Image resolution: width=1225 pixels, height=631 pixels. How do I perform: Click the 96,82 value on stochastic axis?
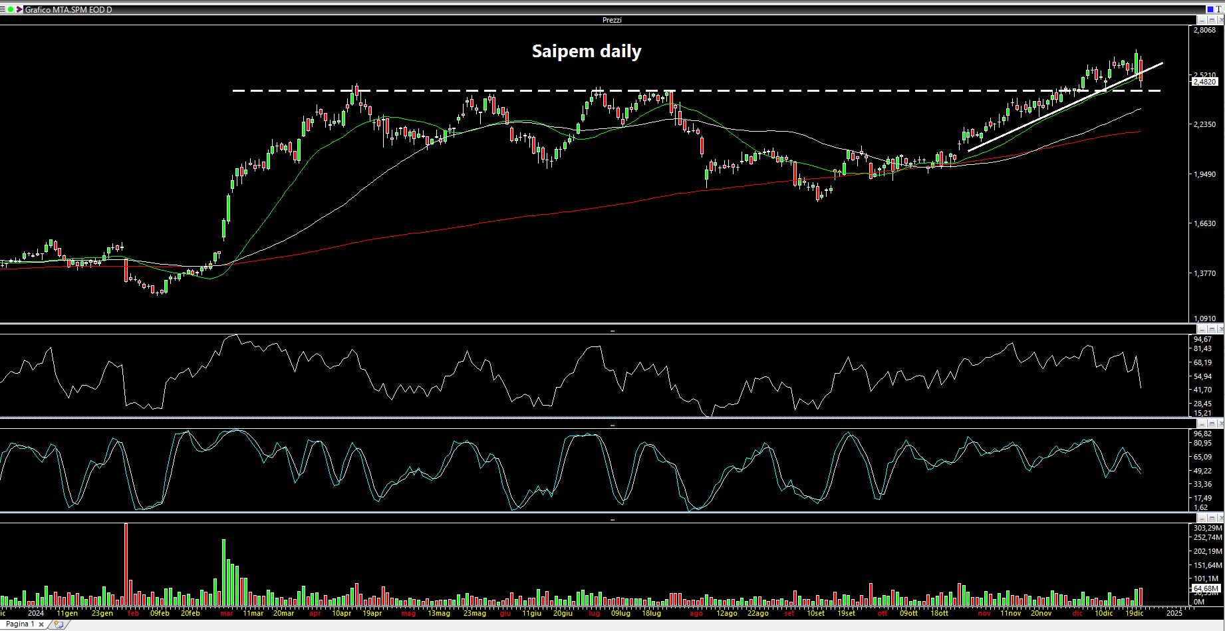(1202, 434)
